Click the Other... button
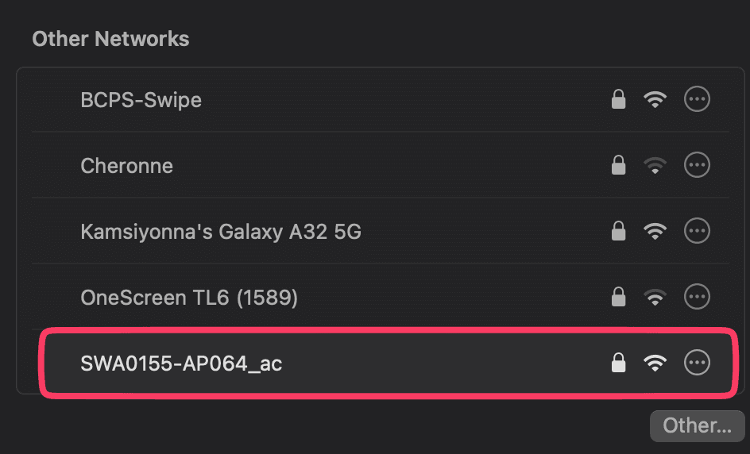This screenshot has width=750, height=454. coord(697,426)
